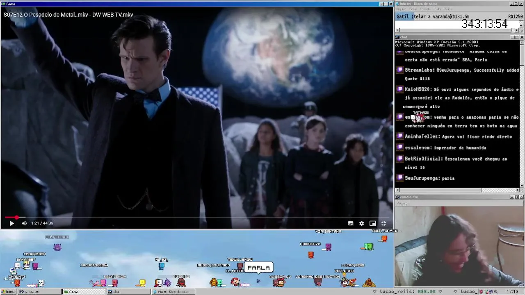Image resolution: width=525 pixels, height=295 pixels.
Task: Play the paused video
Action: (x=11, y=223)
